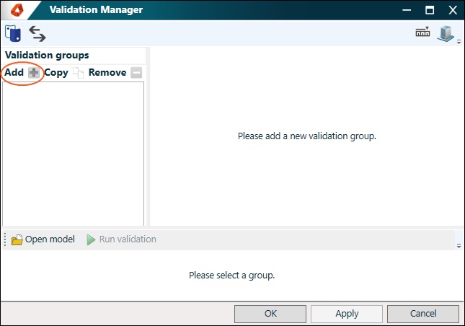Click the Apply button
The width and height of the screenshot is (465, 326).
(347, 314)
